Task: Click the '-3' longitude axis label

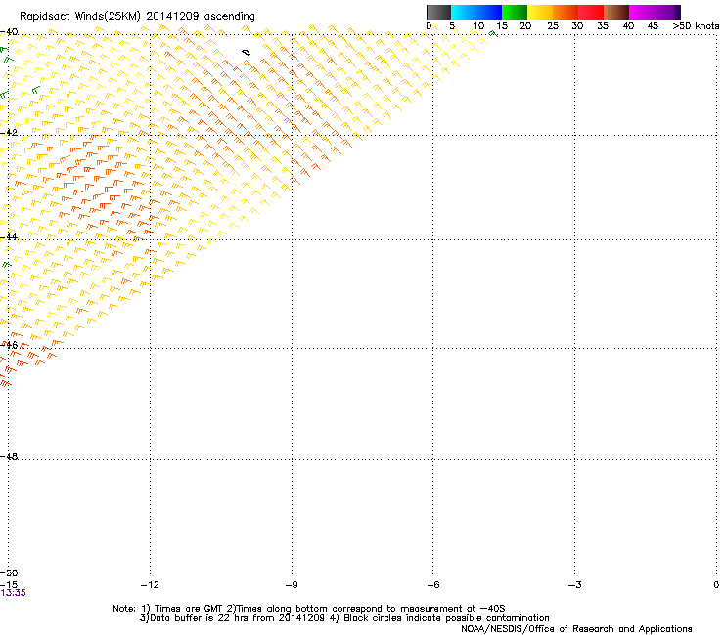Action: point(575,585)
